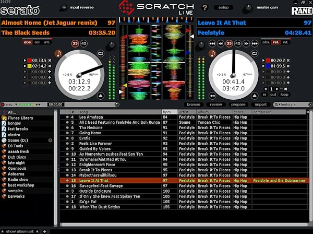Save the recording with disk icon

[117, 104]
